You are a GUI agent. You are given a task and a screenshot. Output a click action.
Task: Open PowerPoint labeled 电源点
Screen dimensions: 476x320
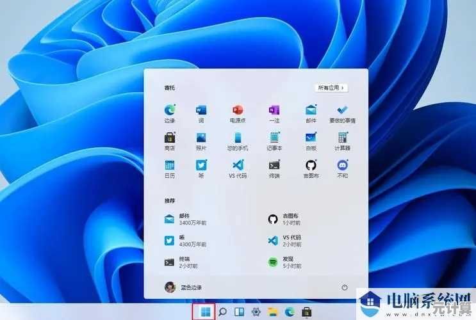tap(238, 113)
